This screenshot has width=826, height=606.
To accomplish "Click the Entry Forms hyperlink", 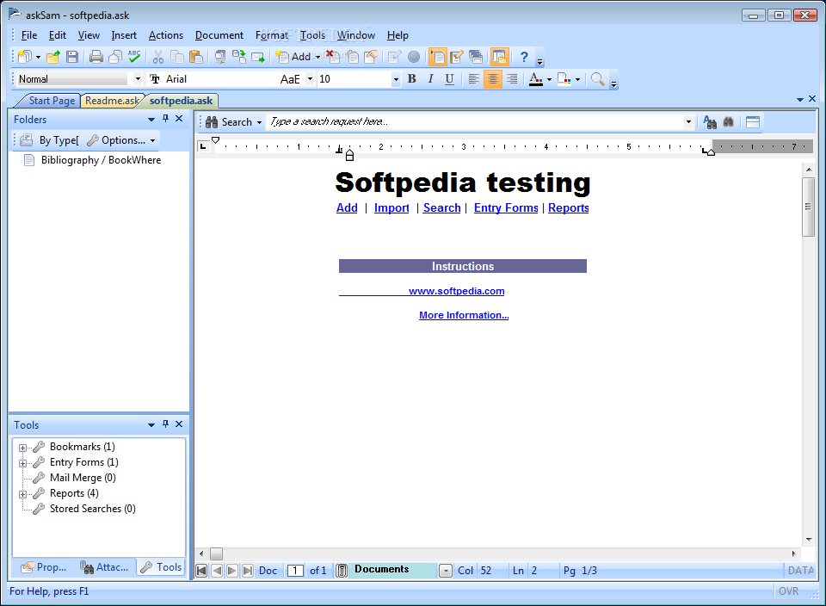I will point(506,207).
